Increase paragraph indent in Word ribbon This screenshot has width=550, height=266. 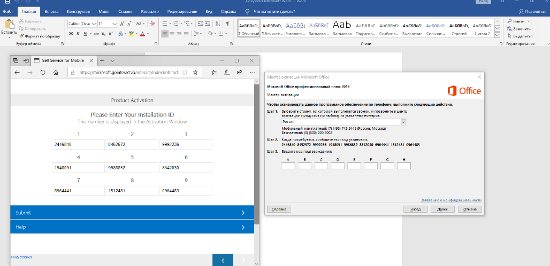208,24
